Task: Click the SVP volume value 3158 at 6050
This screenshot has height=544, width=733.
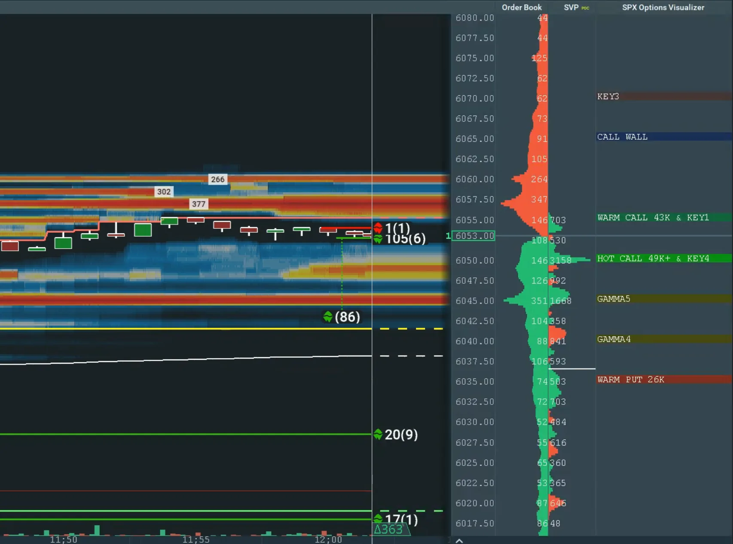Action: pyautogui.click(x=561, y=261)
